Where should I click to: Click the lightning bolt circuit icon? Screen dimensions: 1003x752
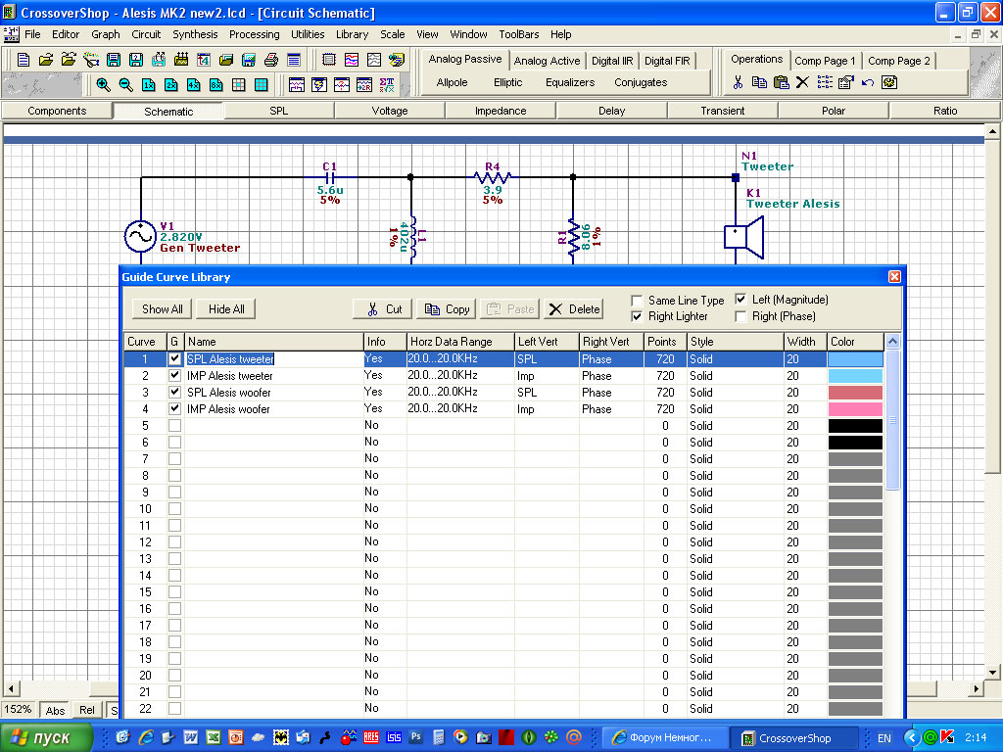pos(319,84)
